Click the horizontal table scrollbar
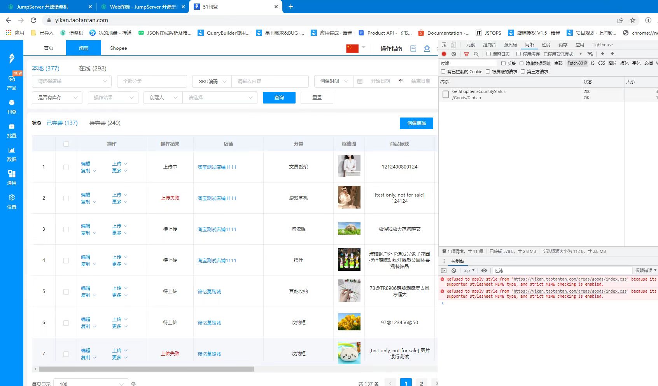The height and width of the screenshot is (386, 658). click(146, 369)
